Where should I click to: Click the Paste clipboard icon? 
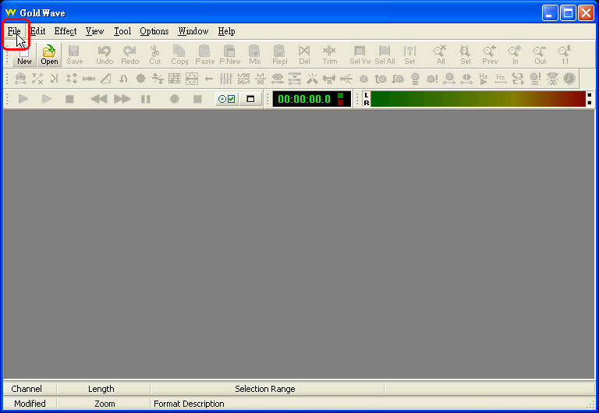[x=204, y=55]
